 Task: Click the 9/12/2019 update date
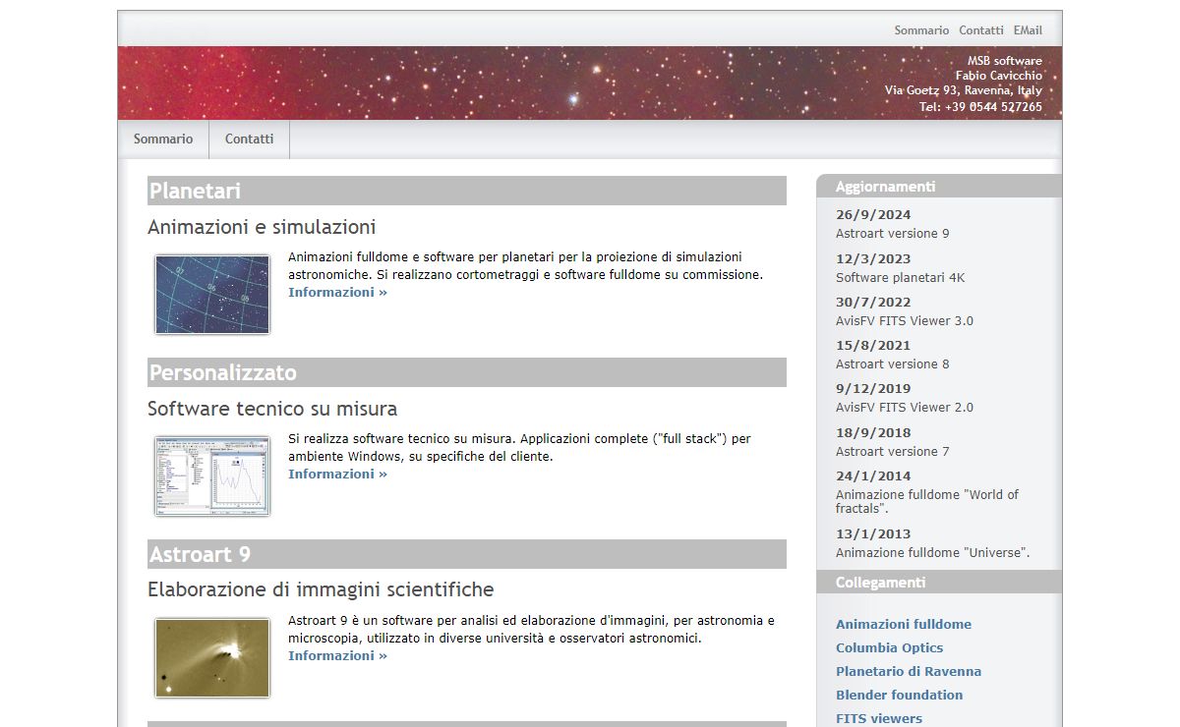click(873, 389)
